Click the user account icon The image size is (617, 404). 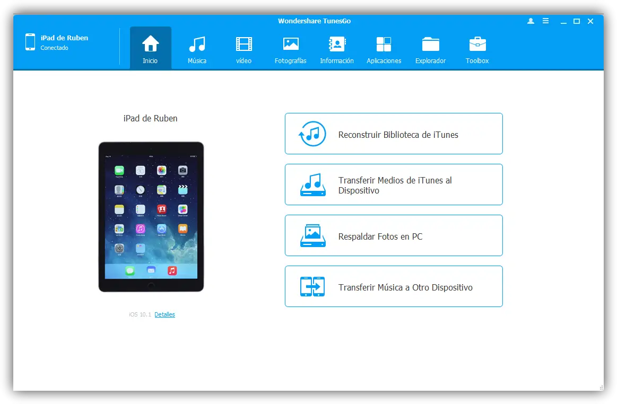click(x=531, y=21)
